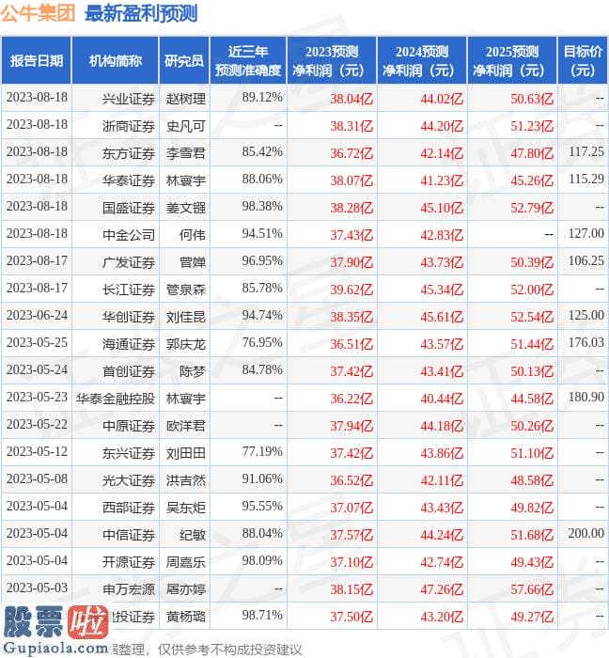Click the 最新盈利预测 heading
609x658 pixels.
click(141, 13)
